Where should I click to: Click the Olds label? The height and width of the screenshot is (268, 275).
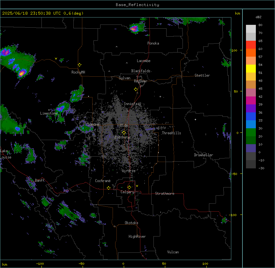click(124, 125)
